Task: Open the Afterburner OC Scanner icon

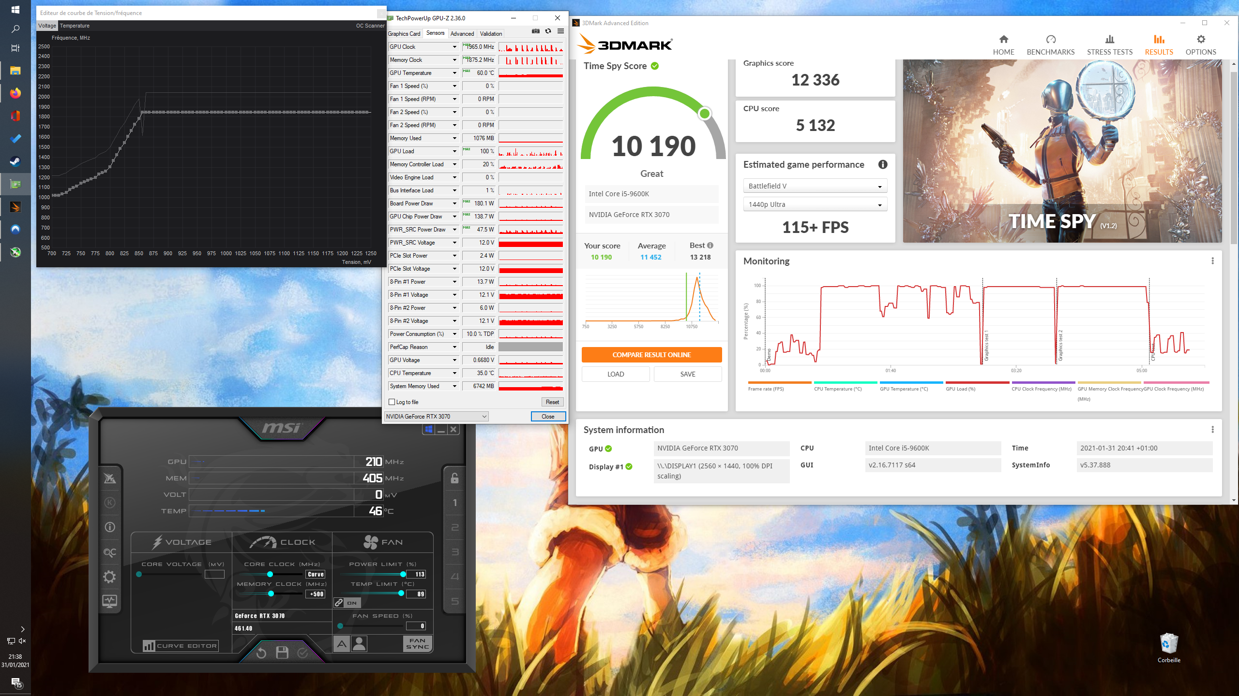Action: click(110, 552)
